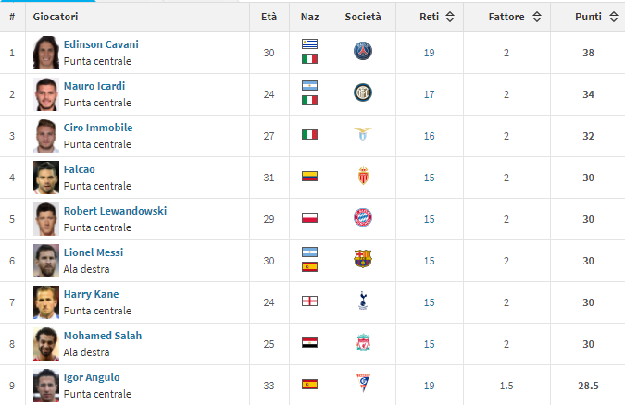
Task: Click Igor Angulo's goals count 19
Action: pos(430,386)
